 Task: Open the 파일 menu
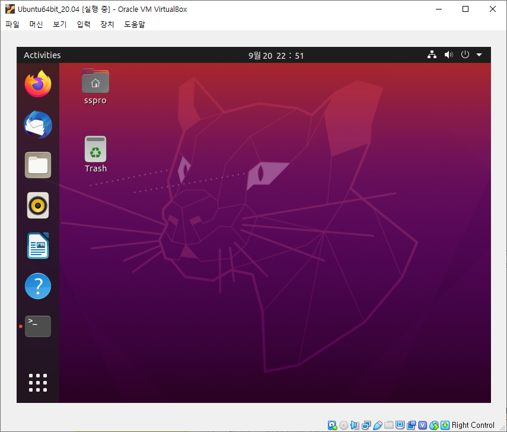[12, 24]
